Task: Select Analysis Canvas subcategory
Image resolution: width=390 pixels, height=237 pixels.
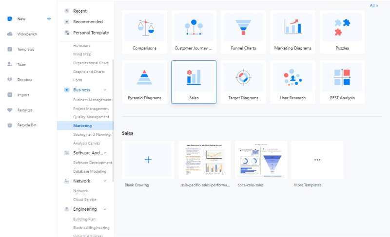Action: point(87,143)
